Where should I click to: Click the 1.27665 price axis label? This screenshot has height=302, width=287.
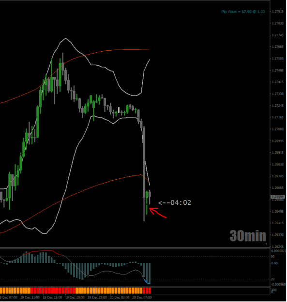[278, 47]
